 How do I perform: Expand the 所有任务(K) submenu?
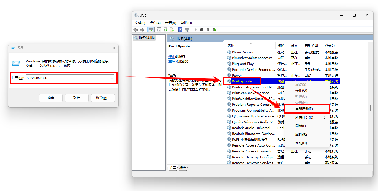coord(307,117)
